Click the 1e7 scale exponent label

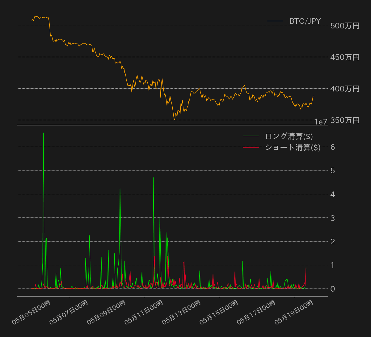321,122
